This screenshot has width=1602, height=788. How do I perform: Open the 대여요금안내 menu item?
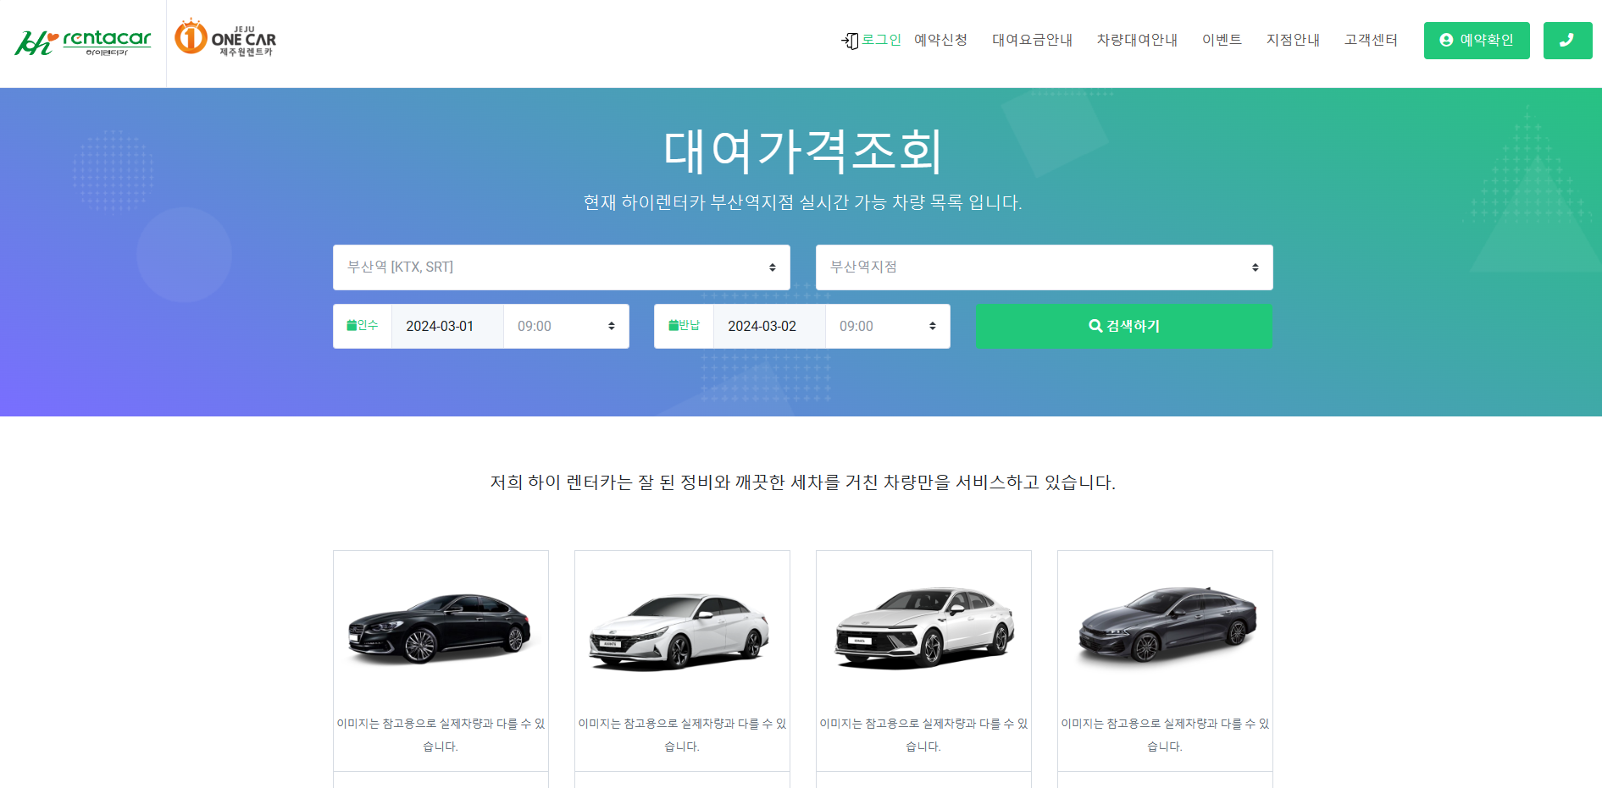[1032, 40]
